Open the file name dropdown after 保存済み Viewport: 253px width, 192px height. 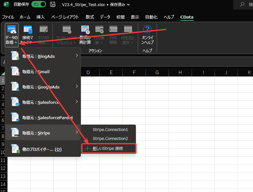[x=128, y=5]
